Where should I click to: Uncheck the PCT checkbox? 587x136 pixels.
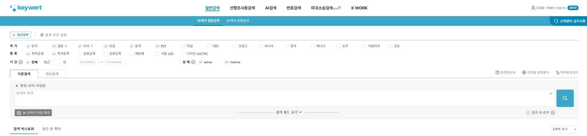[x=157, y=46]
